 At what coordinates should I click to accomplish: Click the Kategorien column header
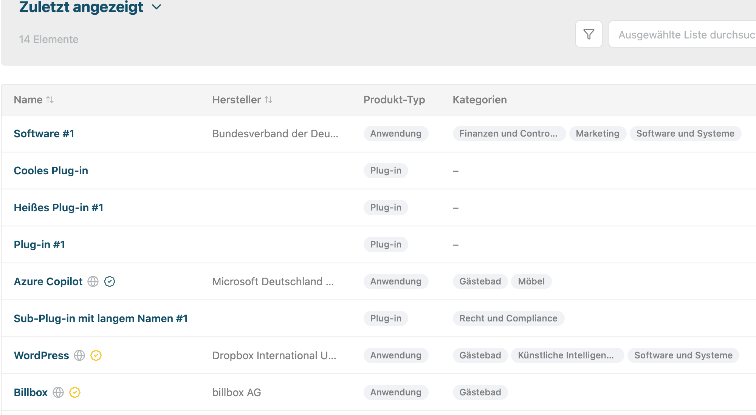(x=480, y=100)
